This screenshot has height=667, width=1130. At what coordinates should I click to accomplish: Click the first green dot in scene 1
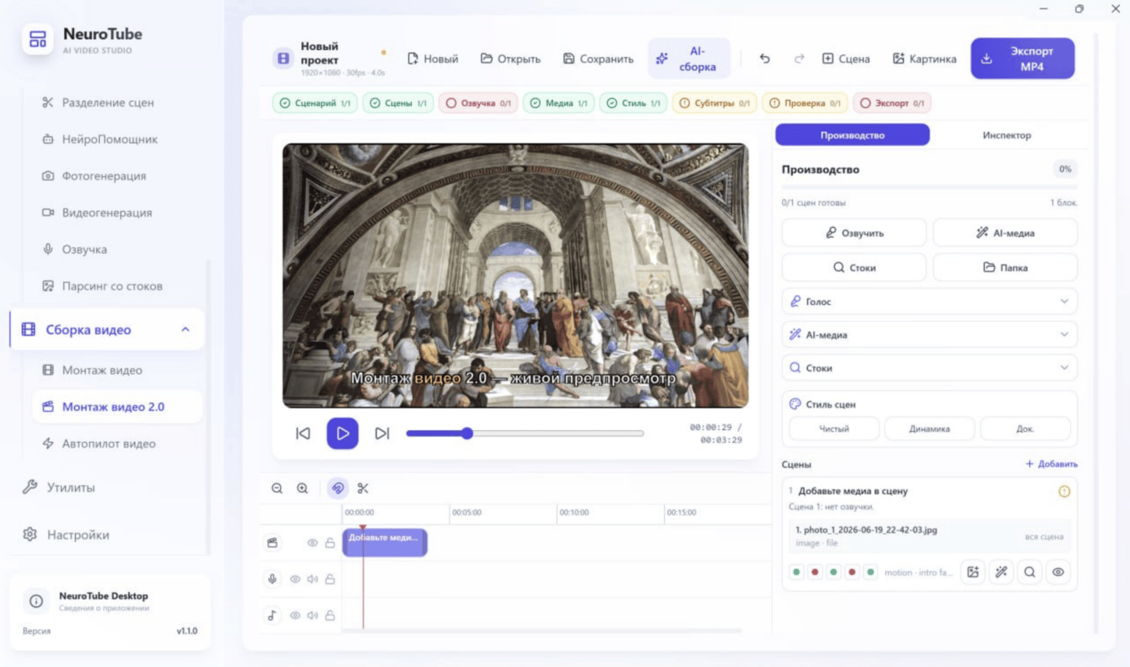(x=796, y=572)
